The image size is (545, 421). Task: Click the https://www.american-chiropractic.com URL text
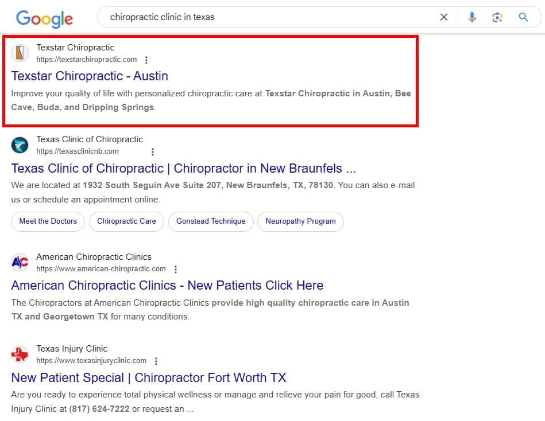101,269
